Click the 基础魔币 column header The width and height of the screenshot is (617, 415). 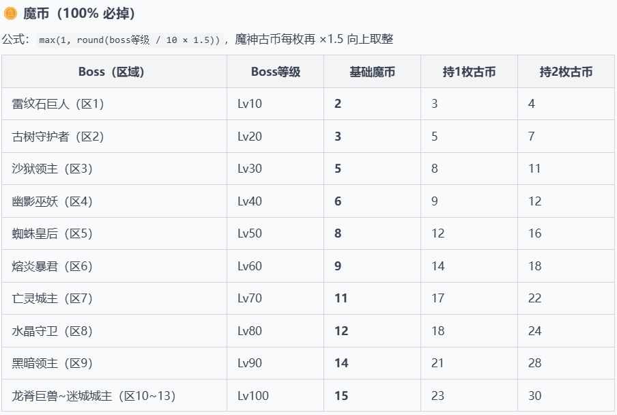[x=372, y=72]
